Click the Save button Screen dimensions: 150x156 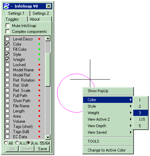pyautogui.click(x=42, y=149)
